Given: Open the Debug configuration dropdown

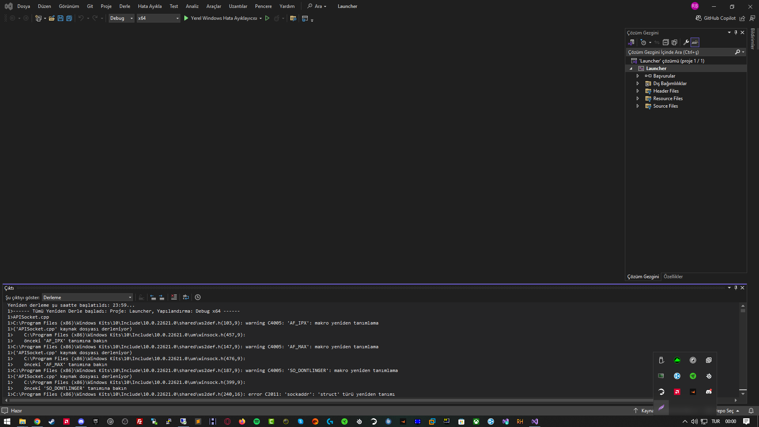Looking at the screenshot, I should [x=121, y=18].
